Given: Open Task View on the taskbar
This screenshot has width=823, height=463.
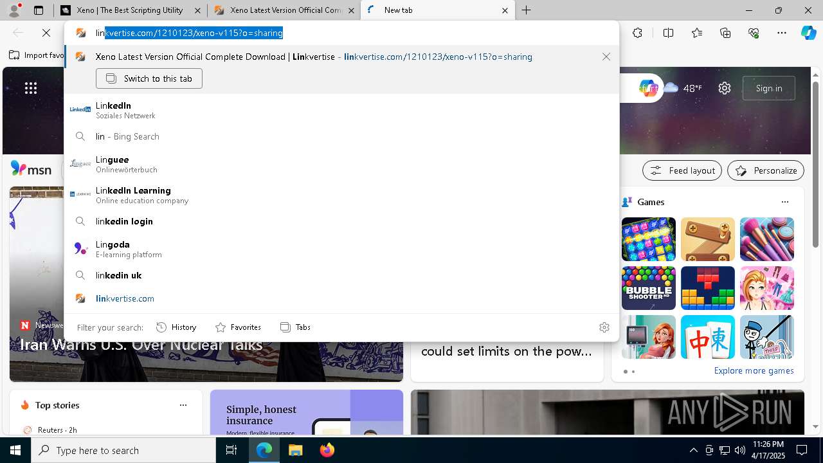Looking at the screenshot, I should click(x=231, y=450).
